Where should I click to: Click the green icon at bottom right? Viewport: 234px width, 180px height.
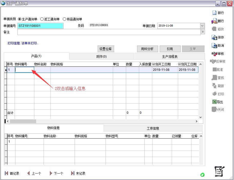click(202, 175)
